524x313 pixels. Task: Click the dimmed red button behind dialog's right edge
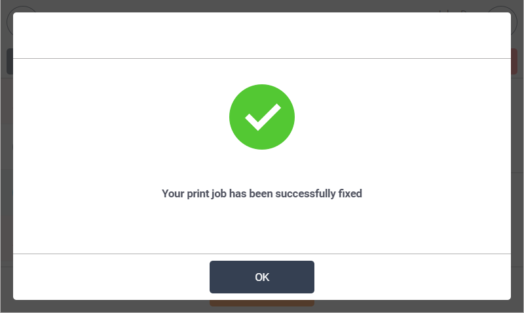514,61
